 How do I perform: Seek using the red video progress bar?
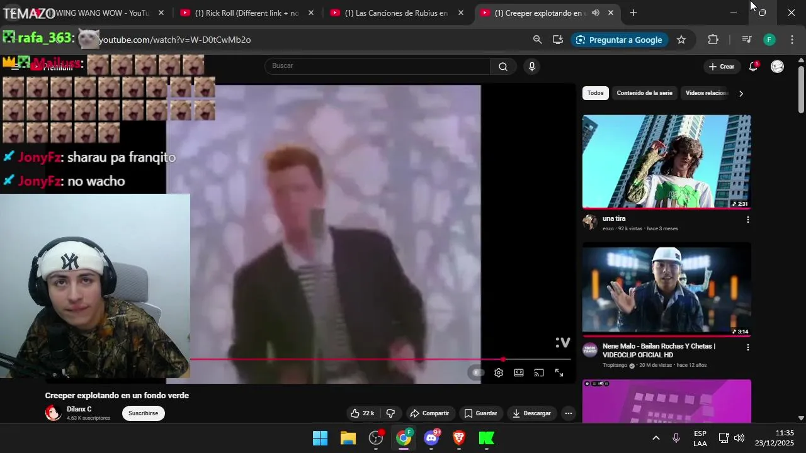(x=380, y=359)
